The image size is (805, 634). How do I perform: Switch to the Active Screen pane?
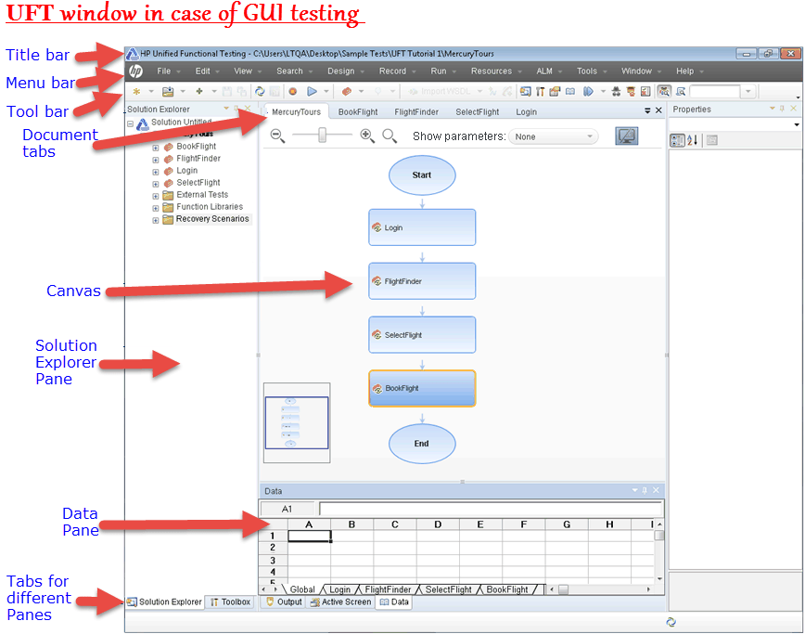coord(340,602)
